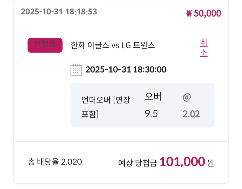This screenshot has height=189, width=242.
Task: Click the 총 배당율 2.020 text
Action: [x=55, y=162]
